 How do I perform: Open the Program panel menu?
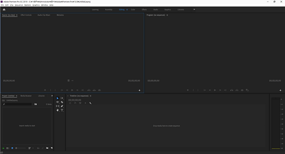tap(167, 15)
